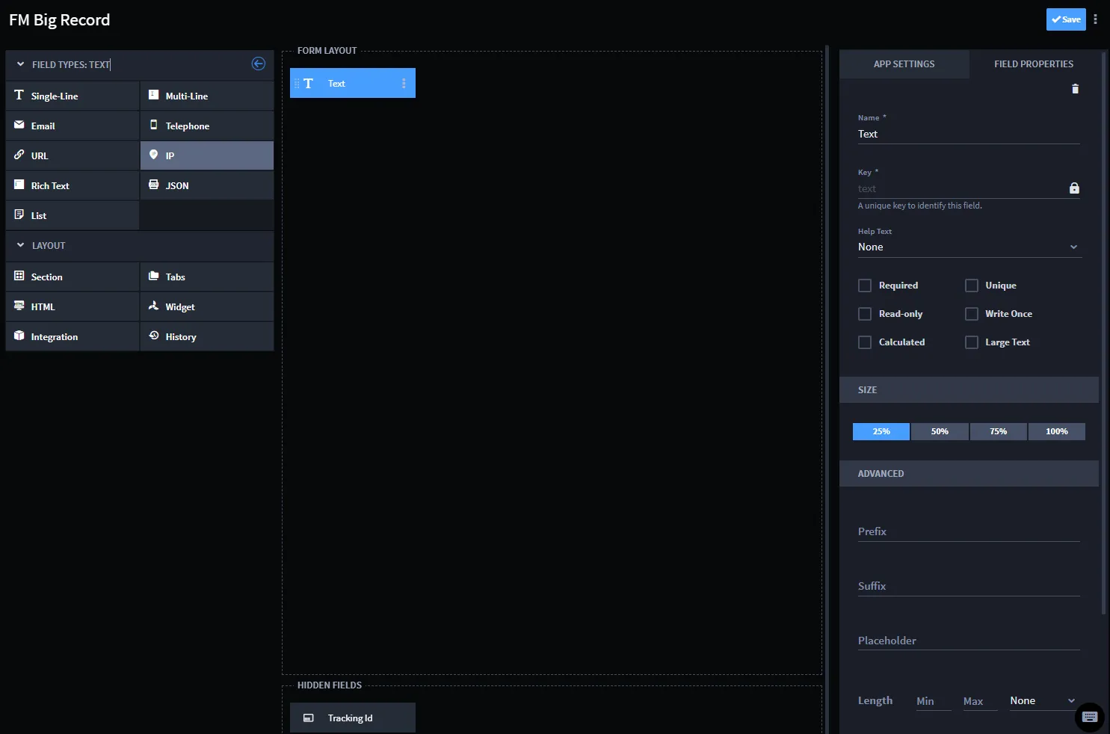Image resolution: width=1110 pixels, height=734 pixels.
Task: Click the Key input field
Action: coord(961,189)
